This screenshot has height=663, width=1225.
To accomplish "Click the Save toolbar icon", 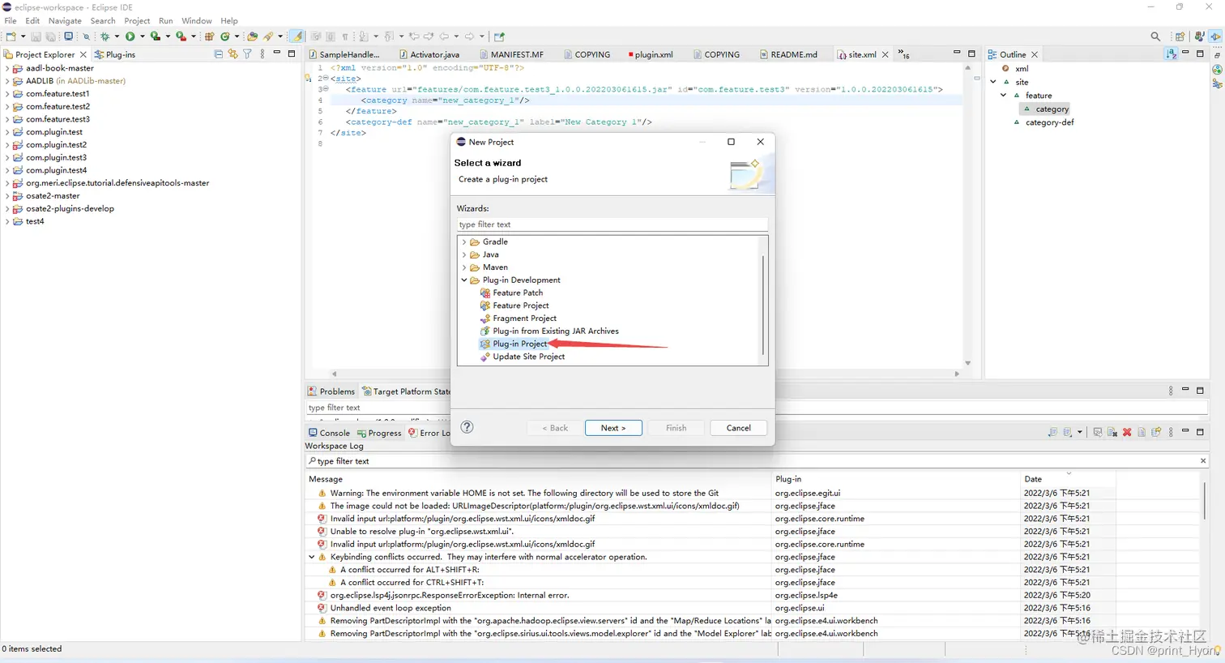I will (36, 36).
